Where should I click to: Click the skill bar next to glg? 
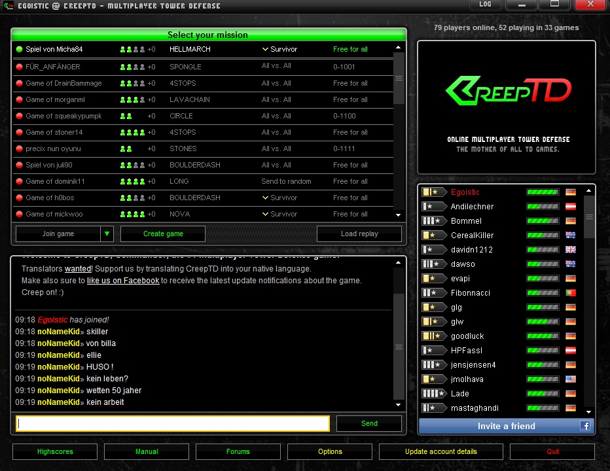(543, 307)
